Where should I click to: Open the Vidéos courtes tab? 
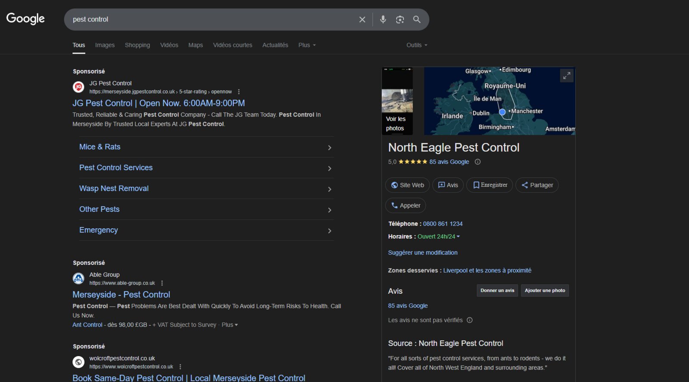233,45
